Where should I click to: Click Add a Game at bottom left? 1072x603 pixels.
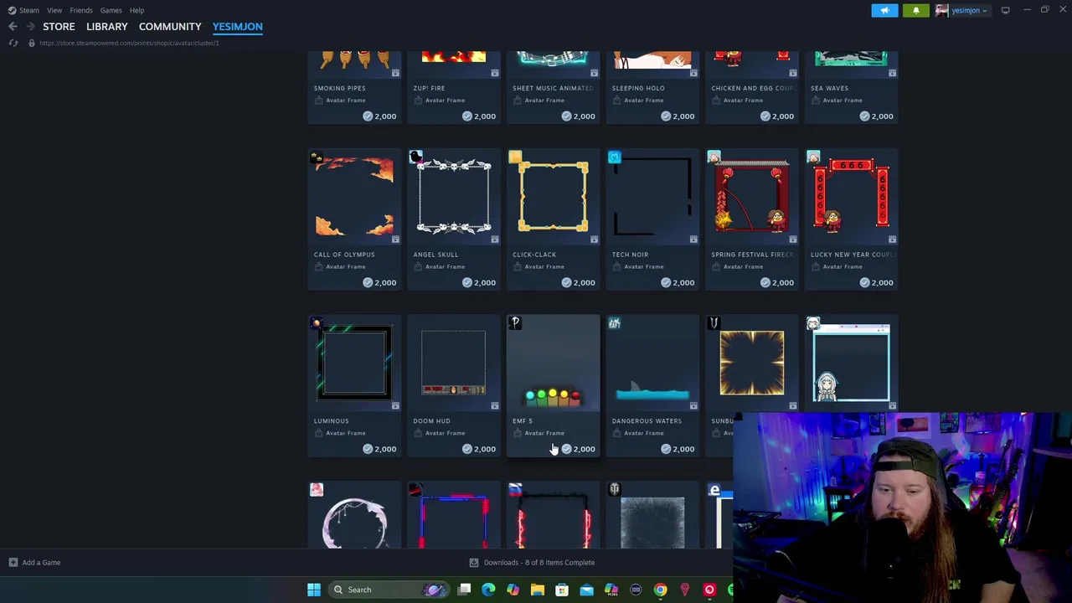coord(35,563)
